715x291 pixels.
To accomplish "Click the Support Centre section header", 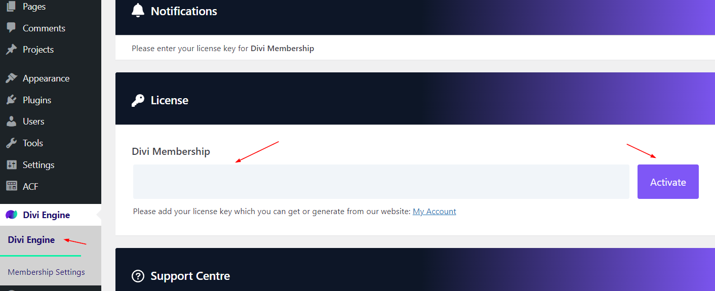I will pyautogui.click(x=190, y=276).
